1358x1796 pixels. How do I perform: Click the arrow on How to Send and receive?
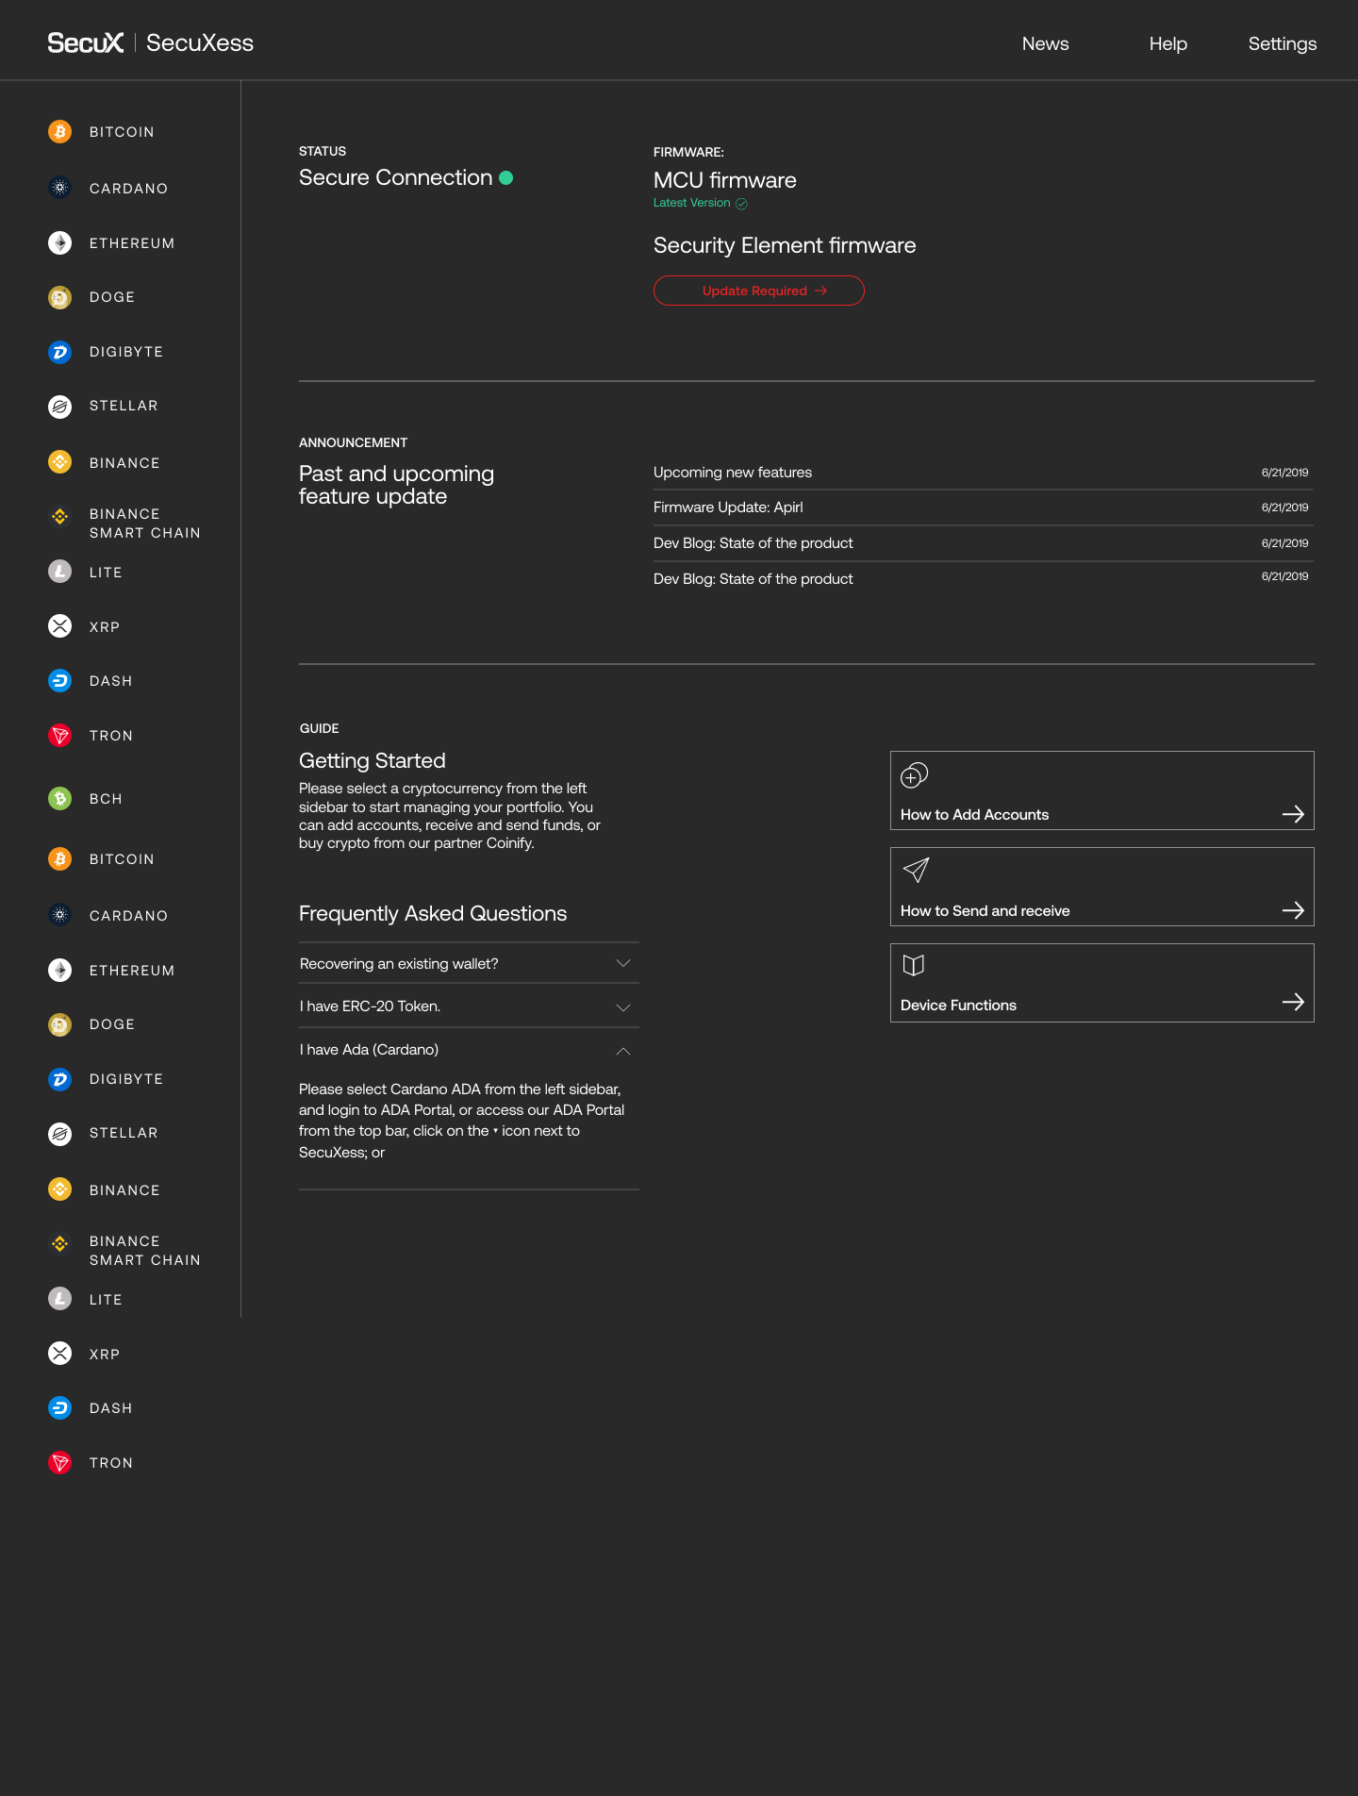tap(1293, 910)
